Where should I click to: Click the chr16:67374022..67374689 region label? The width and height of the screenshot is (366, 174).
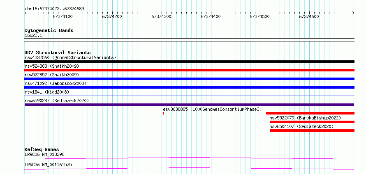[x=54, y=9]
